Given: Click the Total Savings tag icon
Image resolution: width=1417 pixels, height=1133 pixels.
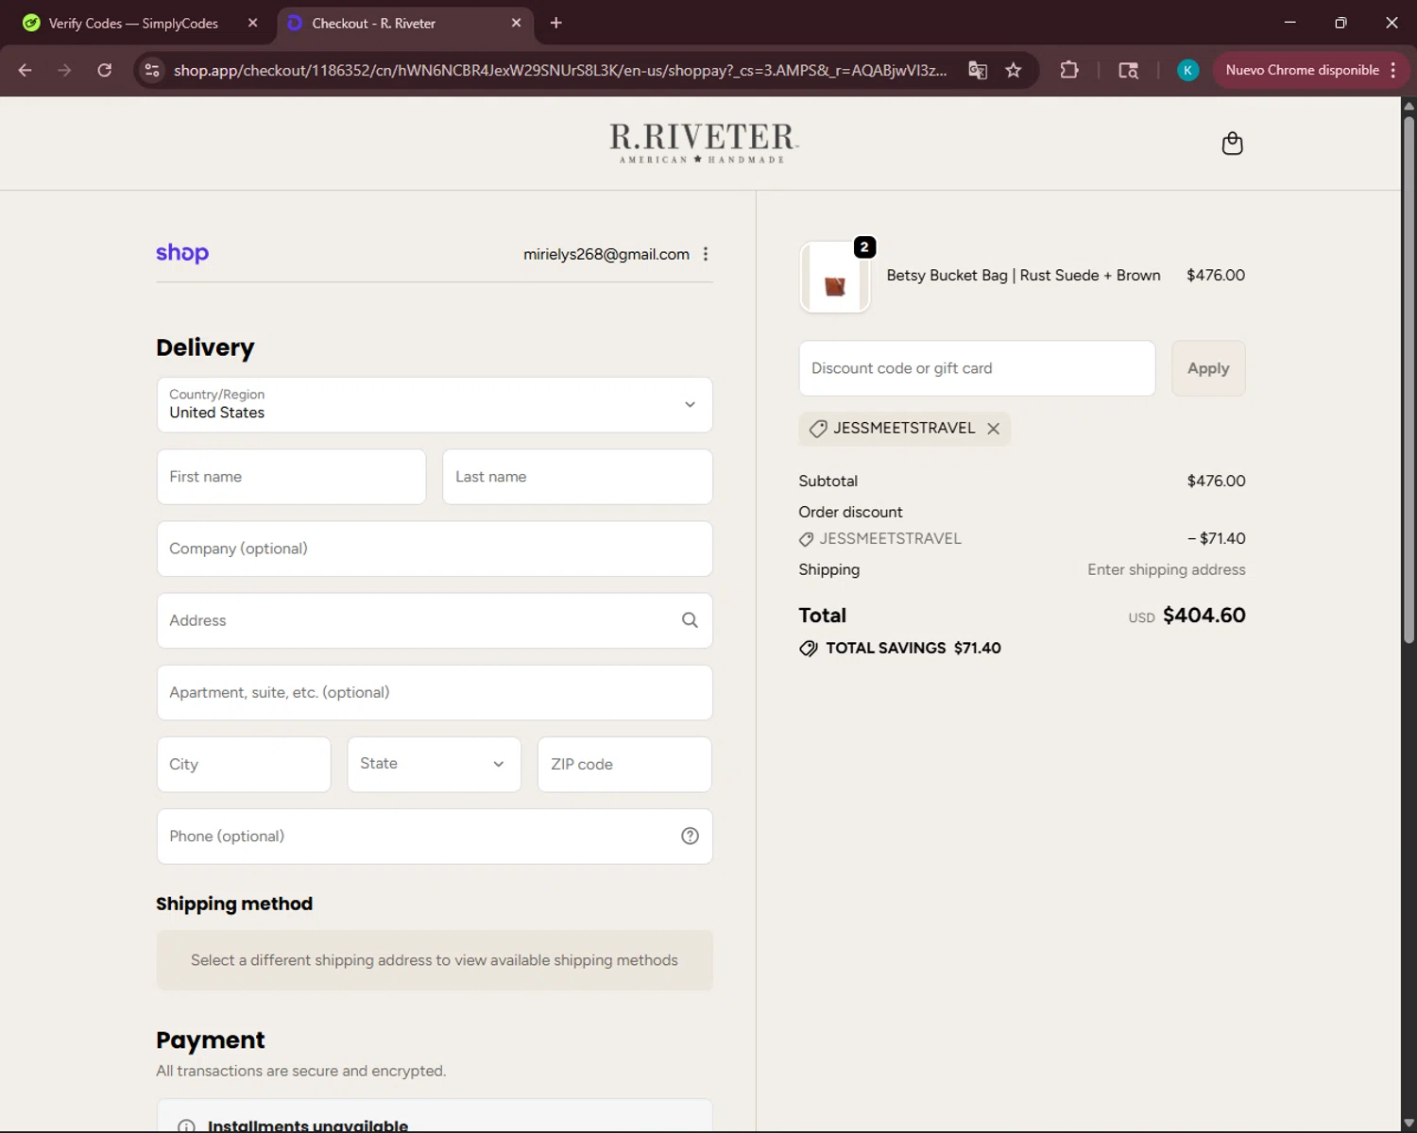Looking at the screenshot, I should (x=809, y=649).
